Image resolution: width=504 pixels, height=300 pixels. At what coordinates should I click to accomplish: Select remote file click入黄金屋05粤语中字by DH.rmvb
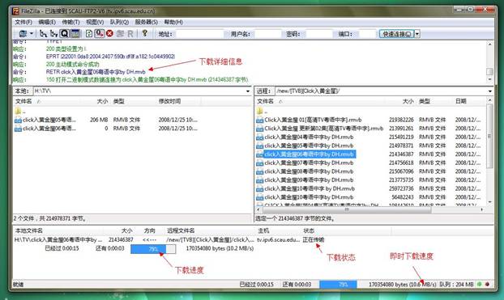coord(369,146)
